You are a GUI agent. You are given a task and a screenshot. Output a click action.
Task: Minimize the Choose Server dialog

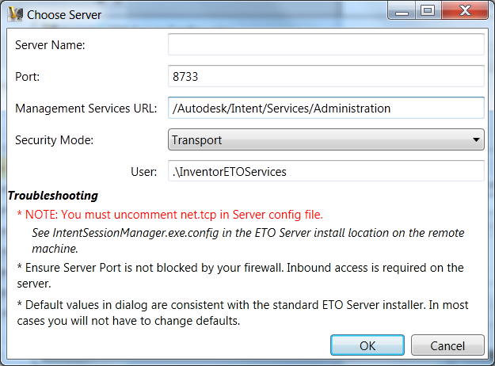pos(405,11)
